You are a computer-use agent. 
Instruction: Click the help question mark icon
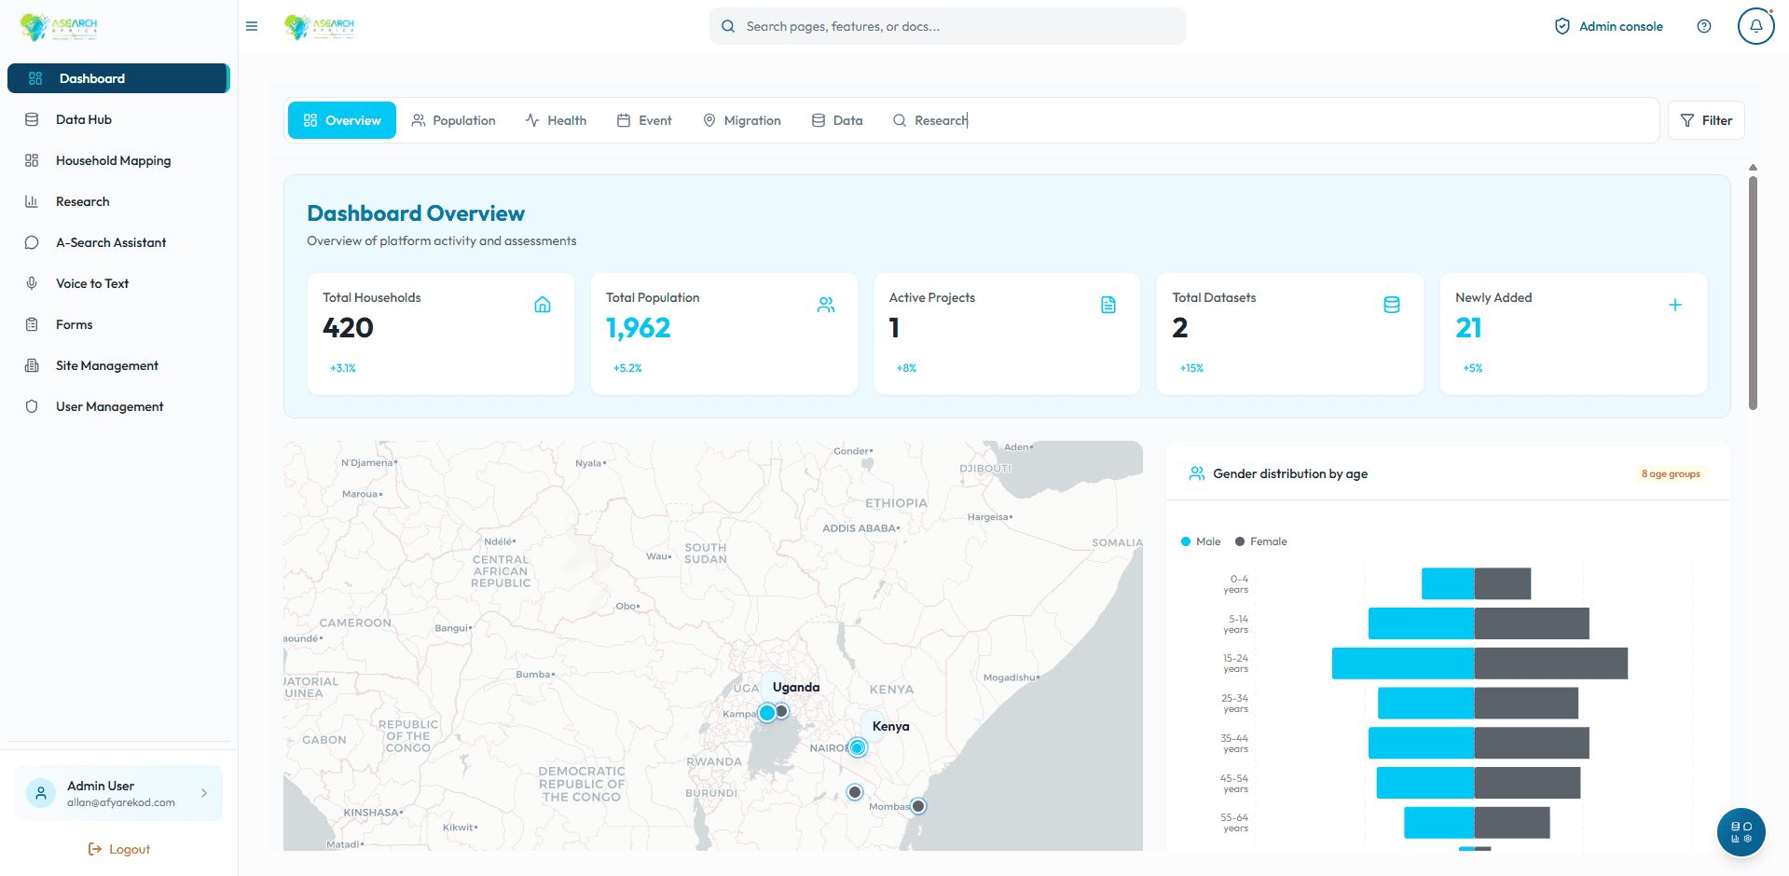[x=1704, y=26]
